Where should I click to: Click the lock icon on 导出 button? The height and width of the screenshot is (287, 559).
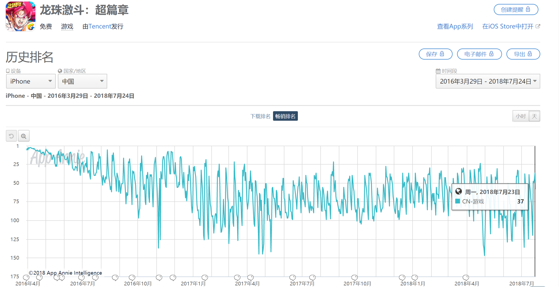(530, 54)
